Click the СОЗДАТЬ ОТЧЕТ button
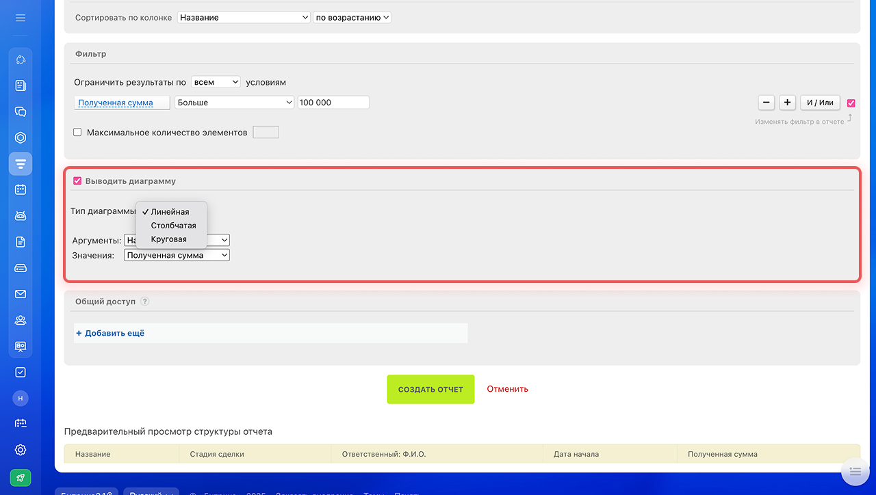 pyautogui.click(x=430, y=389)
